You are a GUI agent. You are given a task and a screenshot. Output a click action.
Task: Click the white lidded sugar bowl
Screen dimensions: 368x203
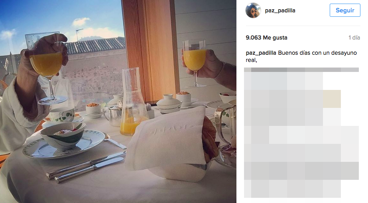[169, 103]
